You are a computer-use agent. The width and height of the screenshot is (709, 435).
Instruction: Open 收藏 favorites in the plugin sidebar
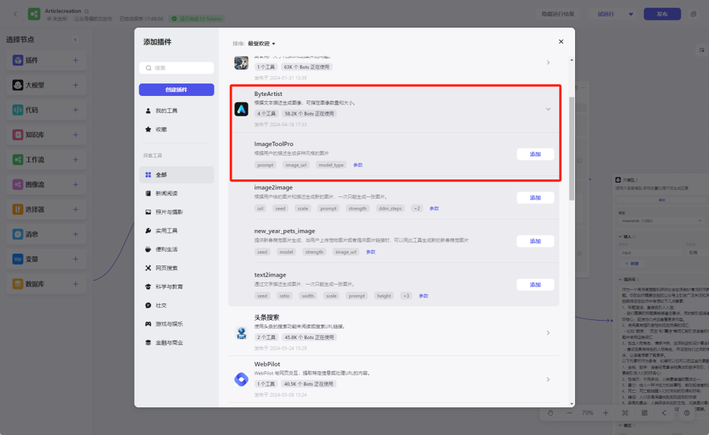click(x=177, y=129)
